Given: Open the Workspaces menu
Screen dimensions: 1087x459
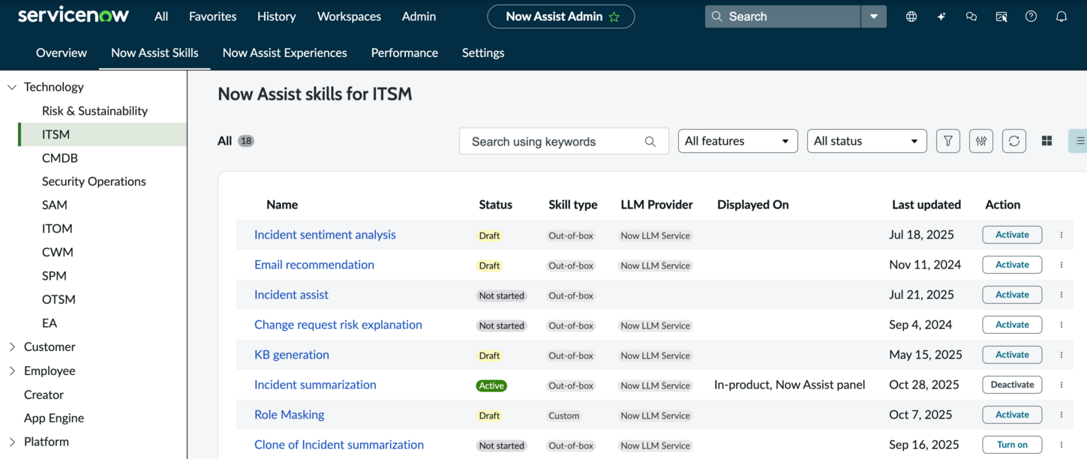Looking at the screenshot, I should click(x=349, y=16).
